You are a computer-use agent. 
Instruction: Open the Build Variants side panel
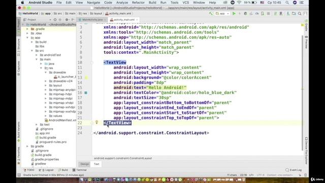coord(19,132)
